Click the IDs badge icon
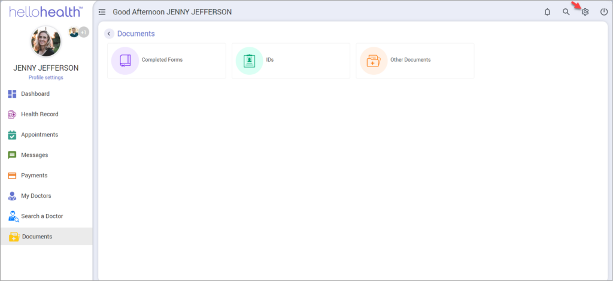This screenshot has height=281, width=613. coord(249,61)
